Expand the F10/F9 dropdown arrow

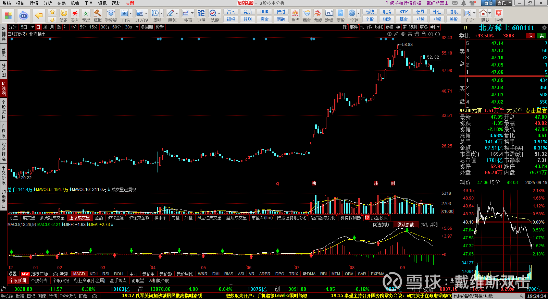pos(146,13)
